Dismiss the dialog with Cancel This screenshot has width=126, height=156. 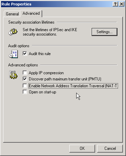coord(110,148)
